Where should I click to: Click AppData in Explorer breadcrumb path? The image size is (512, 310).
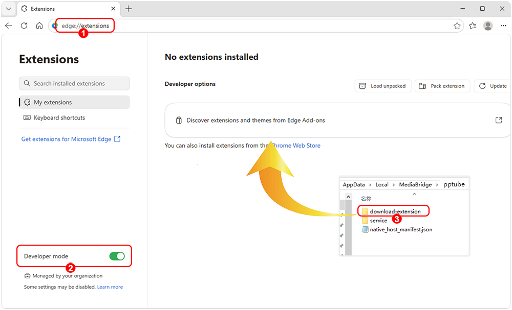pyautogui.click(x=354, y=185)
